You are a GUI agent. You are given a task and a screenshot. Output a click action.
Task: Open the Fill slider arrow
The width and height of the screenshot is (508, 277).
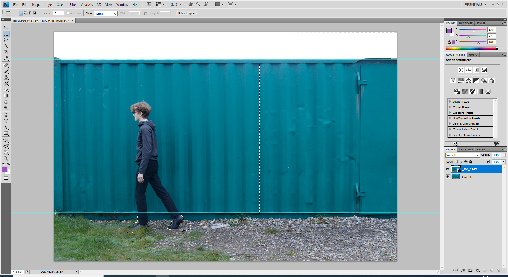(x=503, y=162)
